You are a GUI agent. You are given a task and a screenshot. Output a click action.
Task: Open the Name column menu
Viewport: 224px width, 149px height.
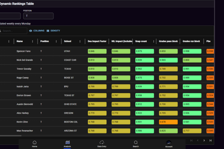32,41
